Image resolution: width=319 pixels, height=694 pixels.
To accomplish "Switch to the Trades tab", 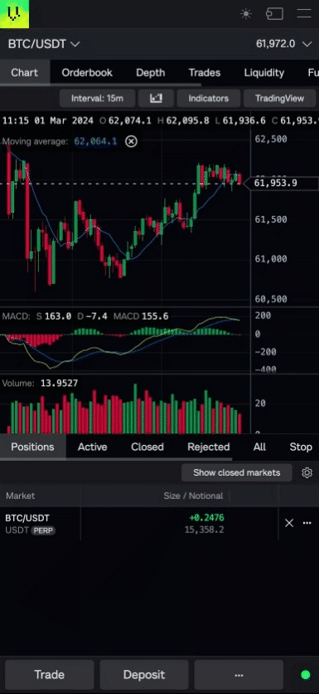I will 204,72.
